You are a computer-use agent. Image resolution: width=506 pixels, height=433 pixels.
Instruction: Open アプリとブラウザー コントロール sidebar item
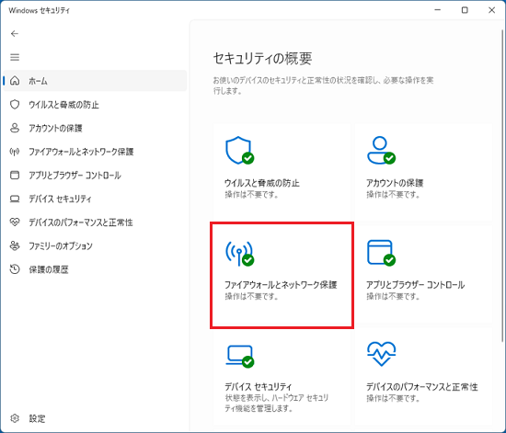click(95, 175)
